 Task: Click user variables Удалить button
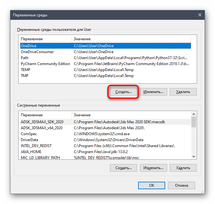pos(183,92)
